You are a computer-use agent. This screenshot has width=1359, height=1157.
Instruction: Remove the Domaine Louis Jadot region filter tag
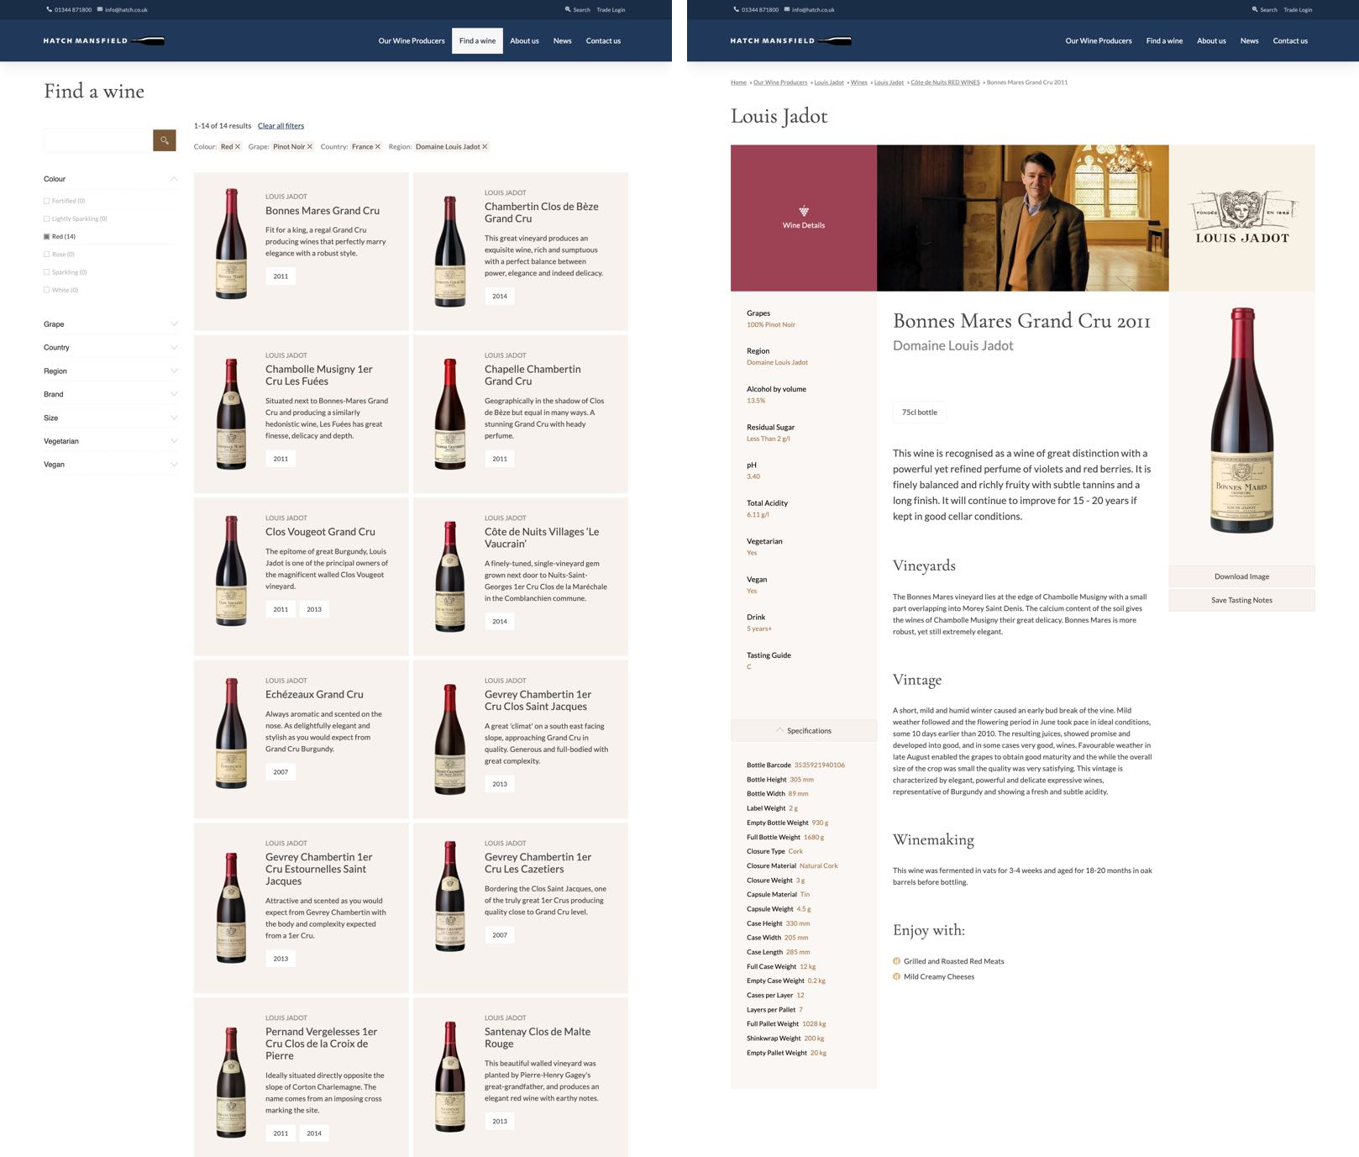click(x=485, y=147)
